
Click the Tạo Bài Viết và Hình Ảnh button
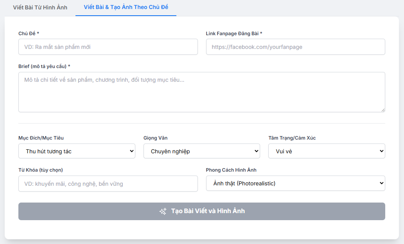point(202,211)
